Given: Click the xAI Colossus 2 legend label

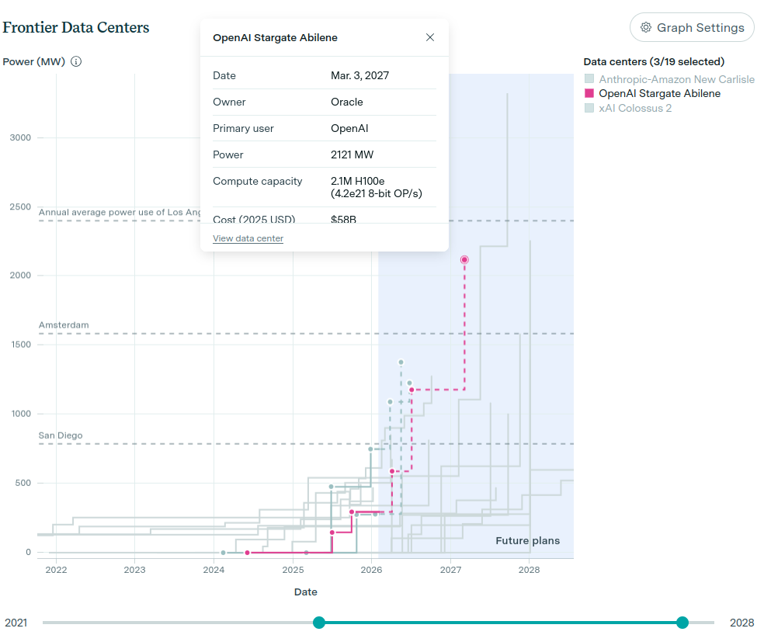Looking at the screenshot, I should (x=635, y=108).
